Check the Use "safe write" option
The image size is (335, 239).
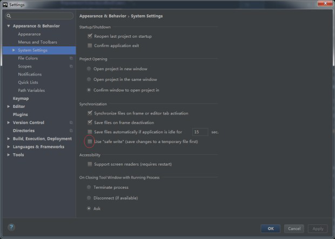(90, 141)
